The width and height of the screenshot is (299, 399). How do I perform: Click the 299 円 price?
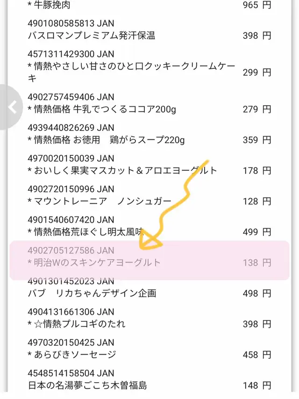(257, 73)
